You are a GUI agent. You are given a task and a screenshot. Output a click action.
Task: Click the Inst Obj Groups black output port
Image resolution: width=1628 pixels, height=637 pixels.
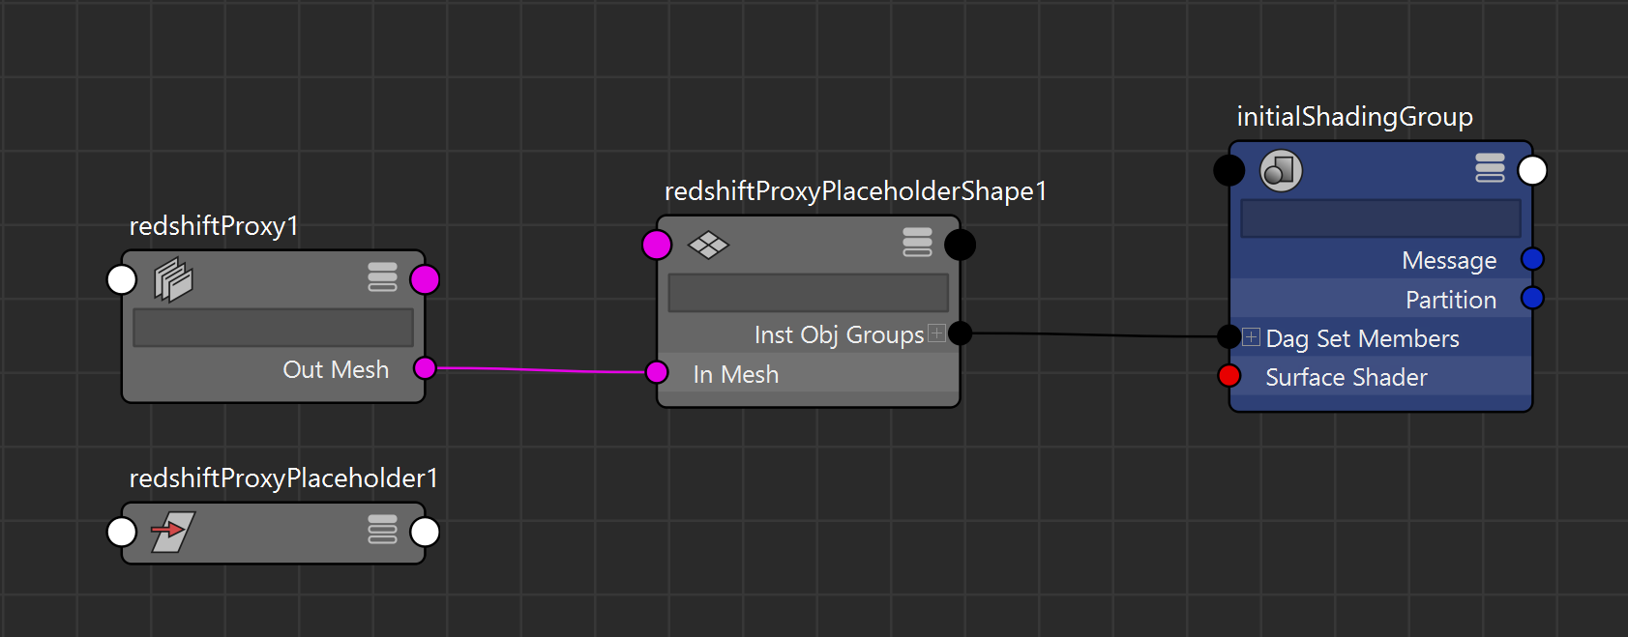click(960, 333)
